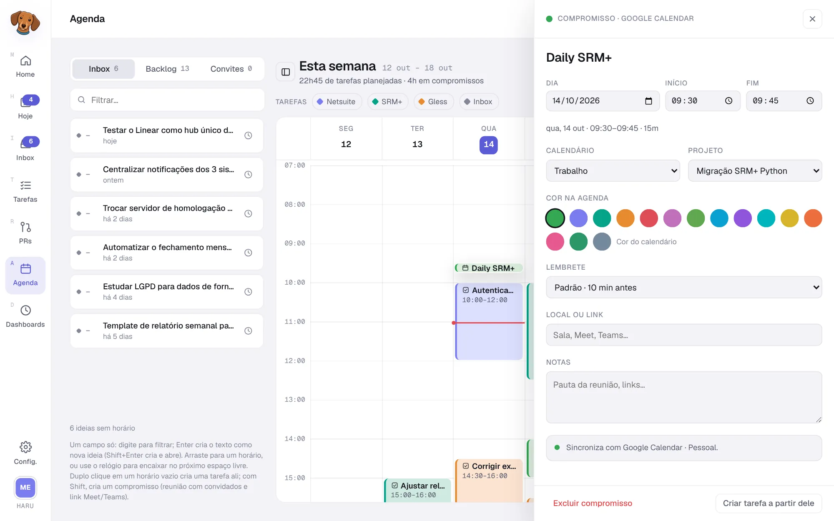The height and width of the screenshot is (521, 834).
Task: Schedule 'Trocar servidor de homologação' clock icon
Action: point(248,213)
